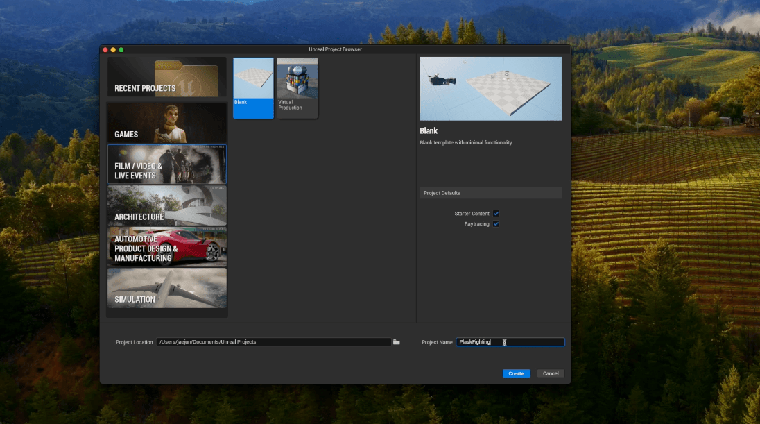Click the browse folder icon for Project Location

(x=397, y=342)
